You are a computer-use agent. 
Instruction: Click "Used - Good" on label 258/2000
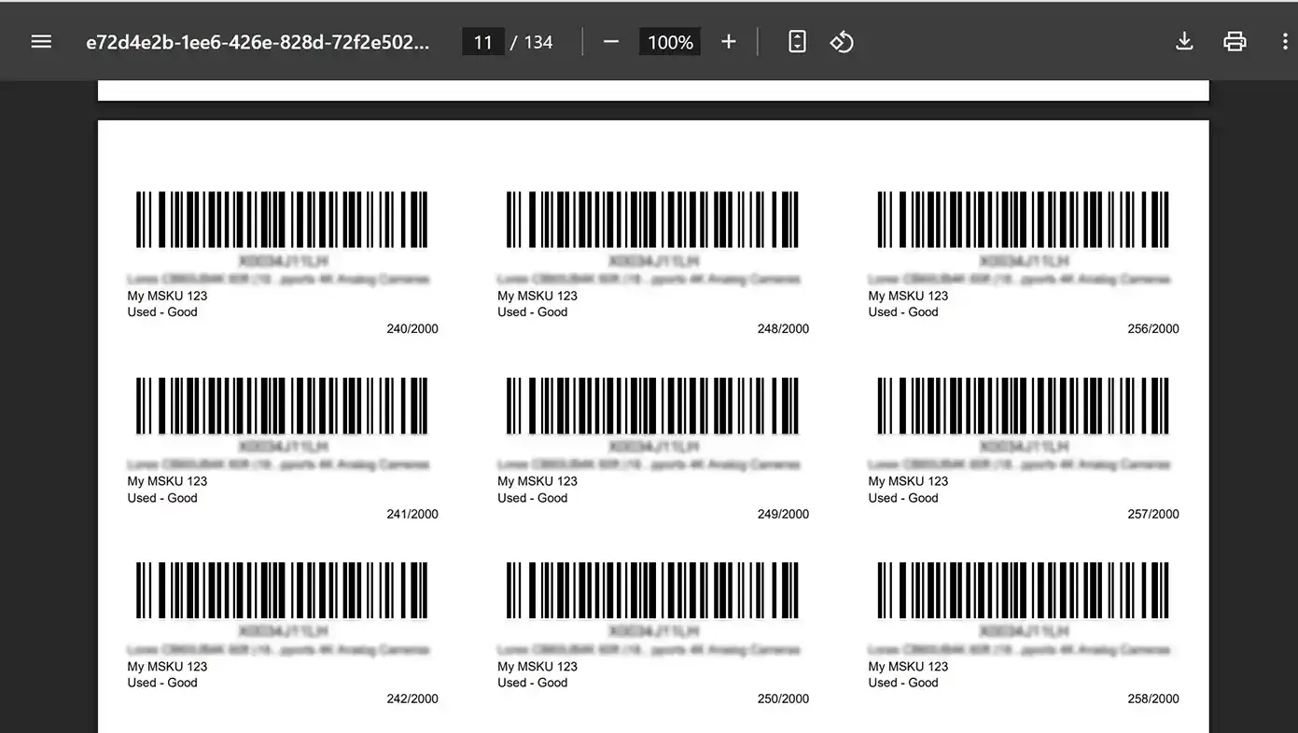[x=903, y=683]
